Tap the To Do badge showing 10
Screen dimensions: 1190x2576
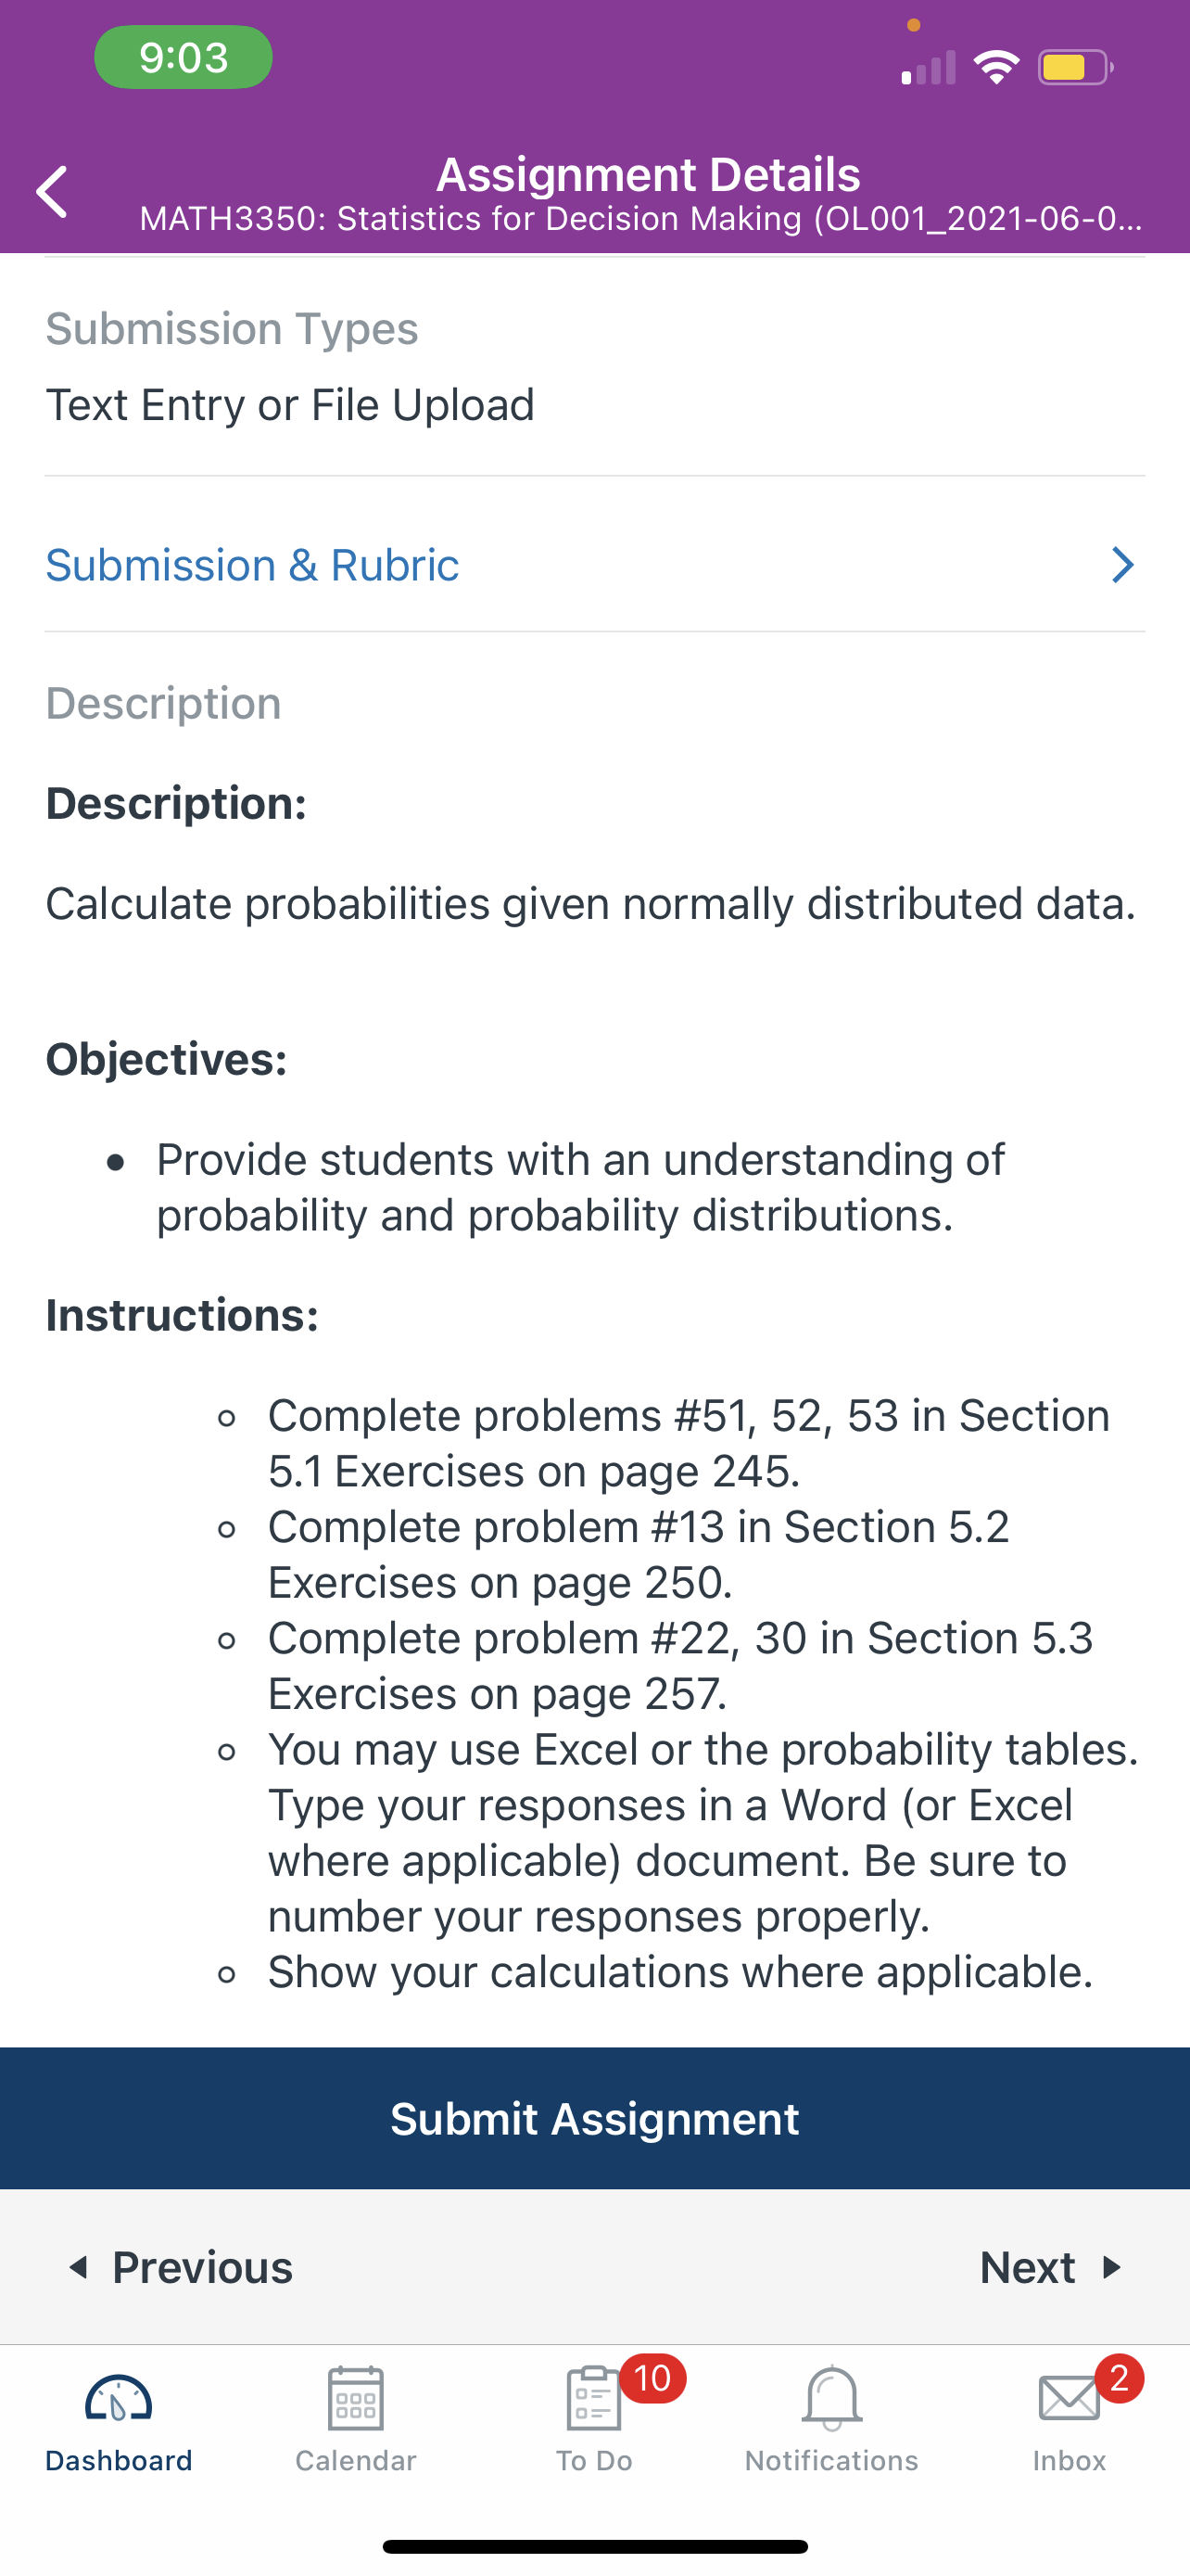click(x=652, y=2378)
